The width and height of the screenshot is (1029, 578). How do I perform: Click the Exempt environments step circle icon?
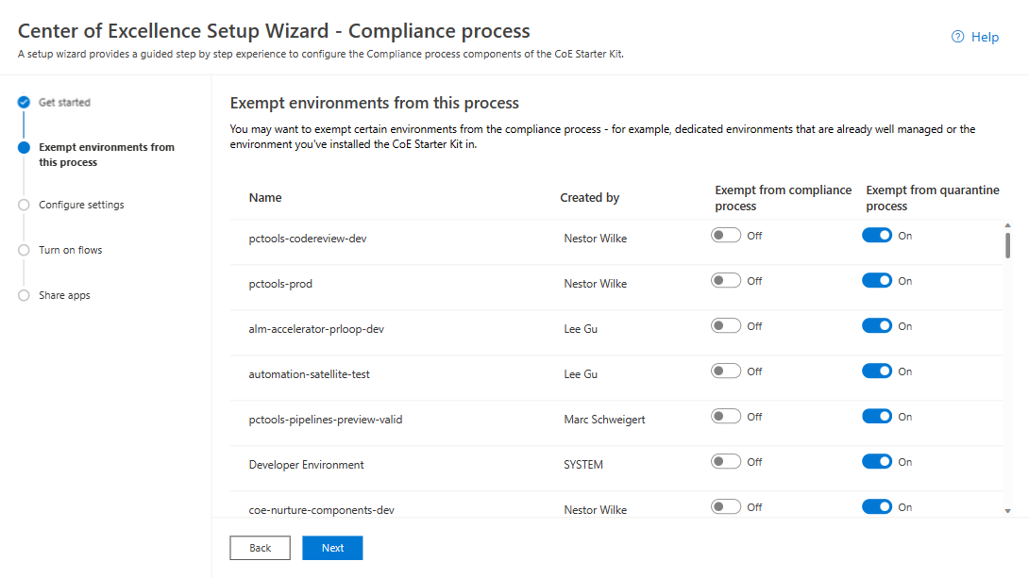pos(24,147)
